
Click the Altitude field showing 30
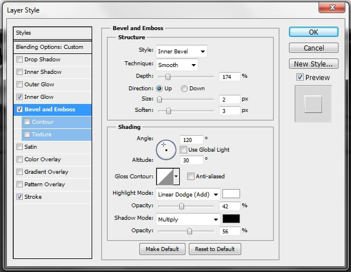click(192, 160)
